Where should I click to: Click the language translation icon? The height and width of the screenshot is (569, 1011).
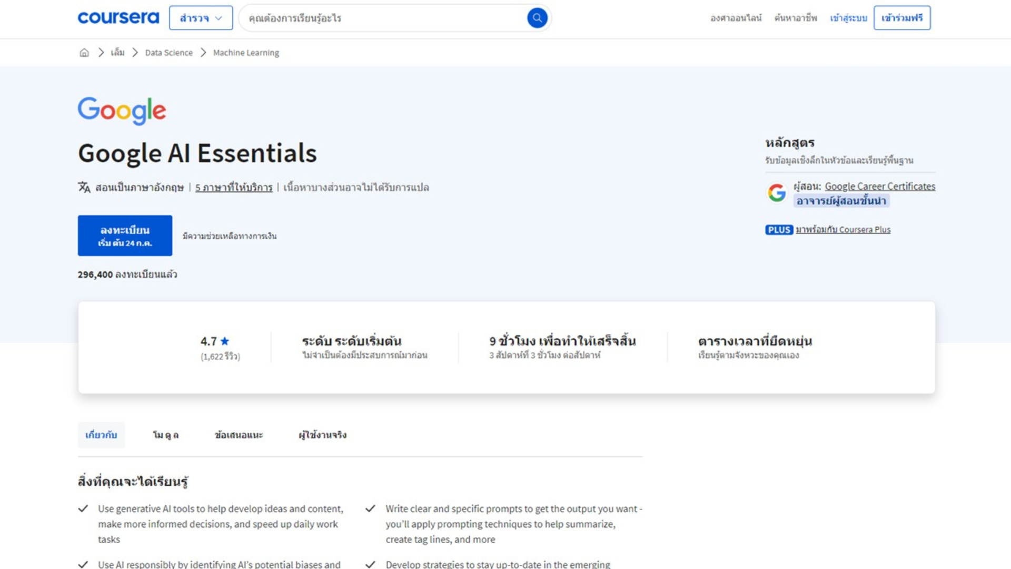coord(84,188)
